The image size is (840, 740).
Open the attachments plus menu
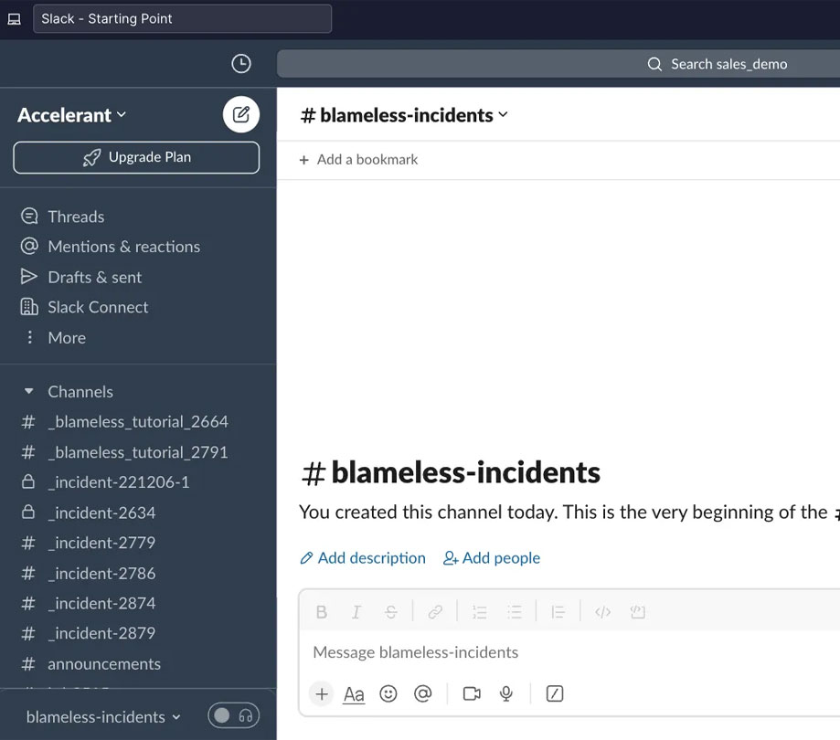[322, 694]
